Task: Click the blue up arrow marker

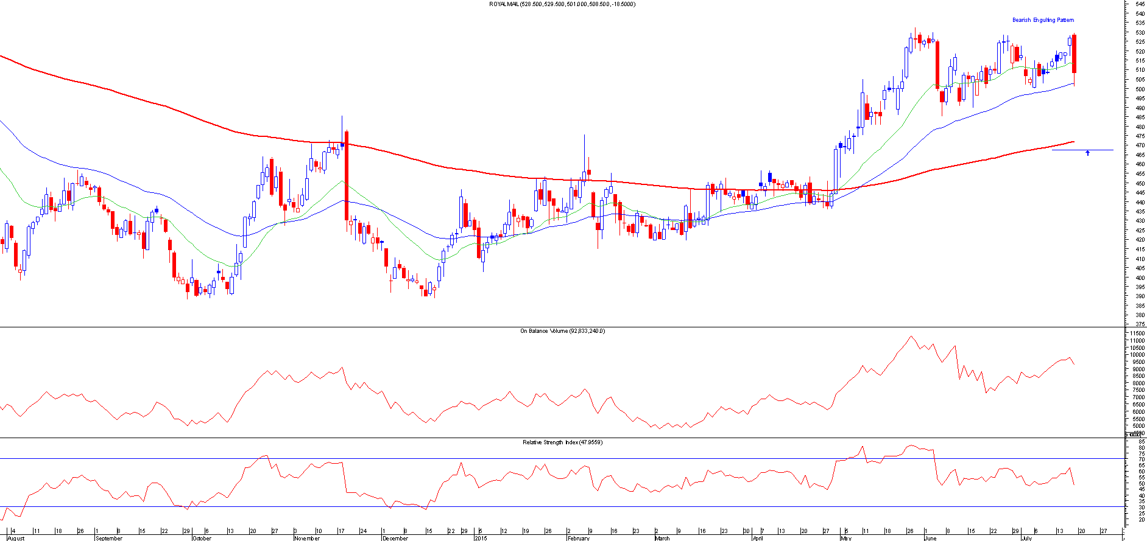Action: click(1087, 153)
